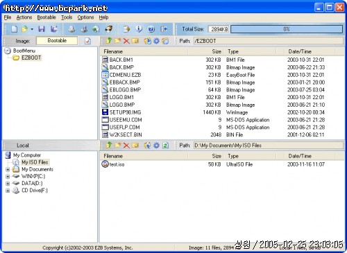Click the Make CD image icon

(x=71, y=29)
